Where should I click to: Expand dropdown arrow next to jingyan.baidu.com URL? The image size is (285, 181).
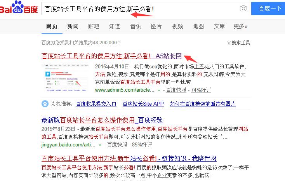tap(100, 145)
